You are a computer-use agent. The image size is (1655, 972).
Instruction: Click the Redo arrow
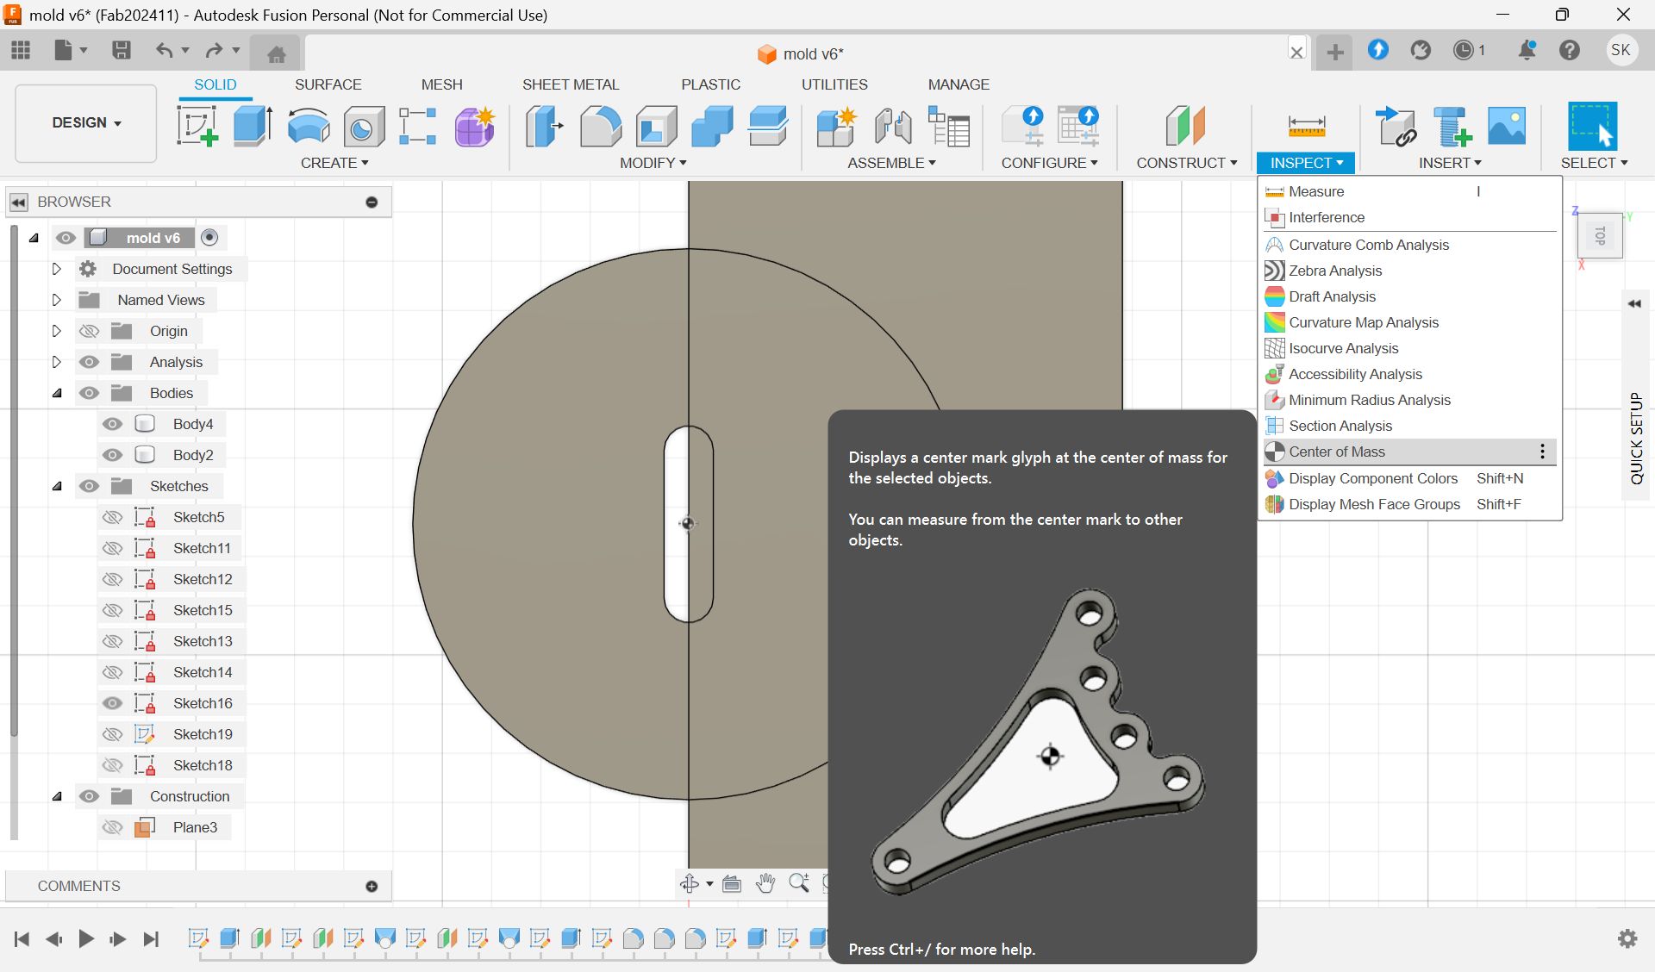coord(215,50)
